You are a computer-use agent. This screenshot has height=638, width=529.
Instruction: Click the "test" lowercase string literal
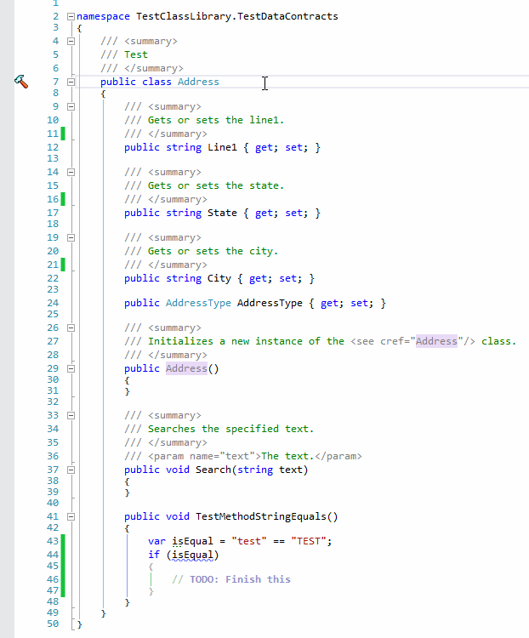pos(249,541)
